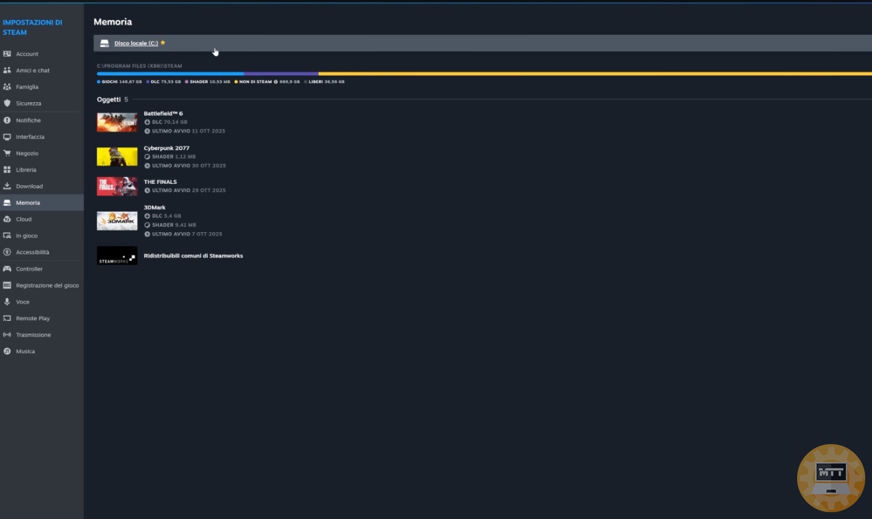Select Ridistribuibili comuni di Steamworks item
The image size is (872, 519).
coord(193,256)
